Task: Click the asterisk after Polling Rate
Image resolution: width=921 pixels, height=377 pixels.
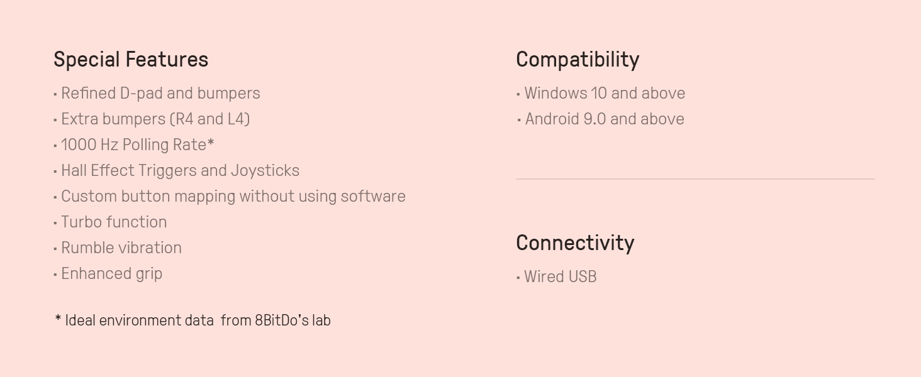Action: (x=211, y=143)
